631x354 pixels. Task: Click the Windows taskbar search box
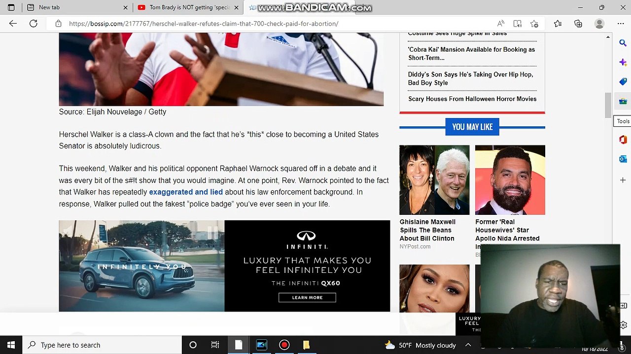[x=102, y=345]
